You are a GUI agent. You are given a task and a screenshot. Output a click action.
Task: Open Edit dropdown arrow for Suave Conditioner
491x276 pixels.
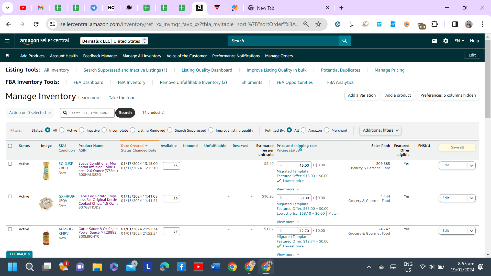click(x=472, y=165)
